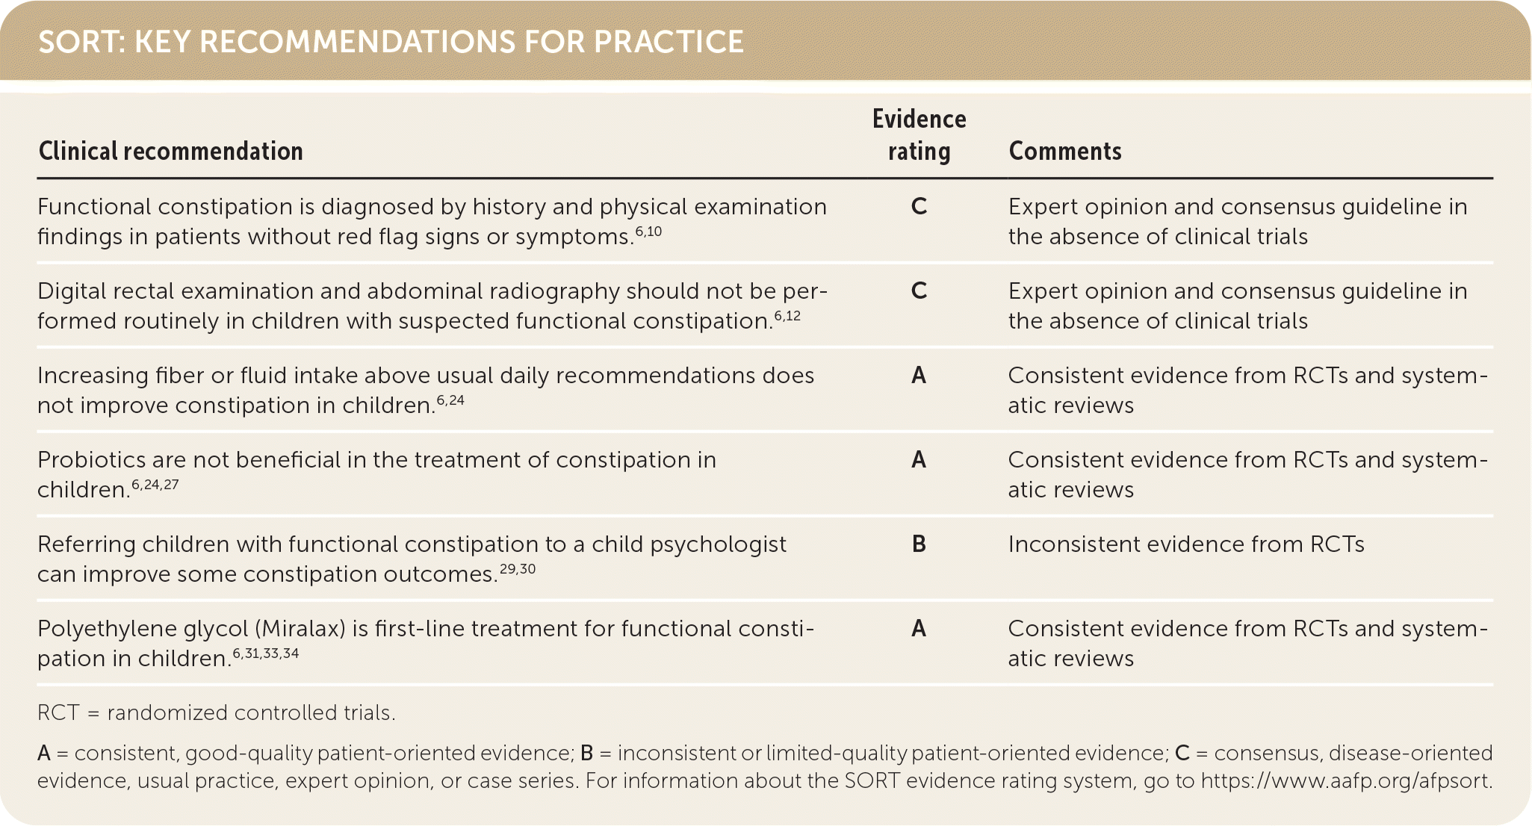Open the aafp.org/afpsort link in the footnote
Viewport: 1532px width, 826px height.
tap(1346, 781)
